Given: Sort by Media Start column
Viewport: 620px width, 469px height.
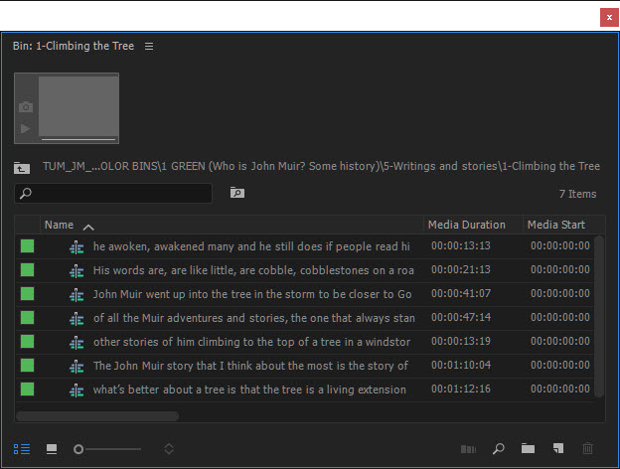Looking at the screenshot, I should 556,225.
